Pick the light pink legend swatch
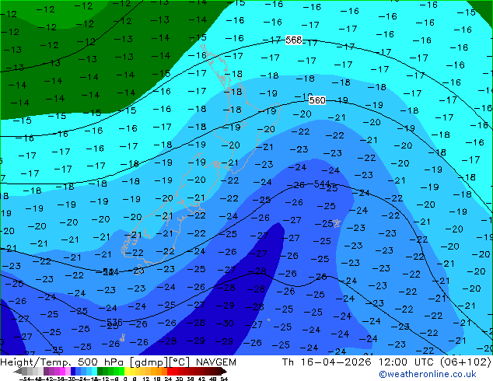 (x=68, y=372)
